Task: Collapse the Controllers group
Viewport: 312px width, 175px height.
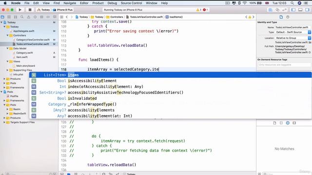Action: [8, 35]
